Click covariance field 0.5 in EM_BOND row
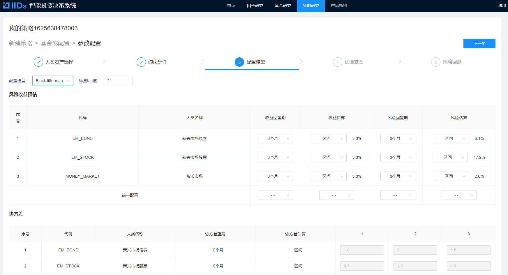The image size is (508, 275). pos(469,250)
